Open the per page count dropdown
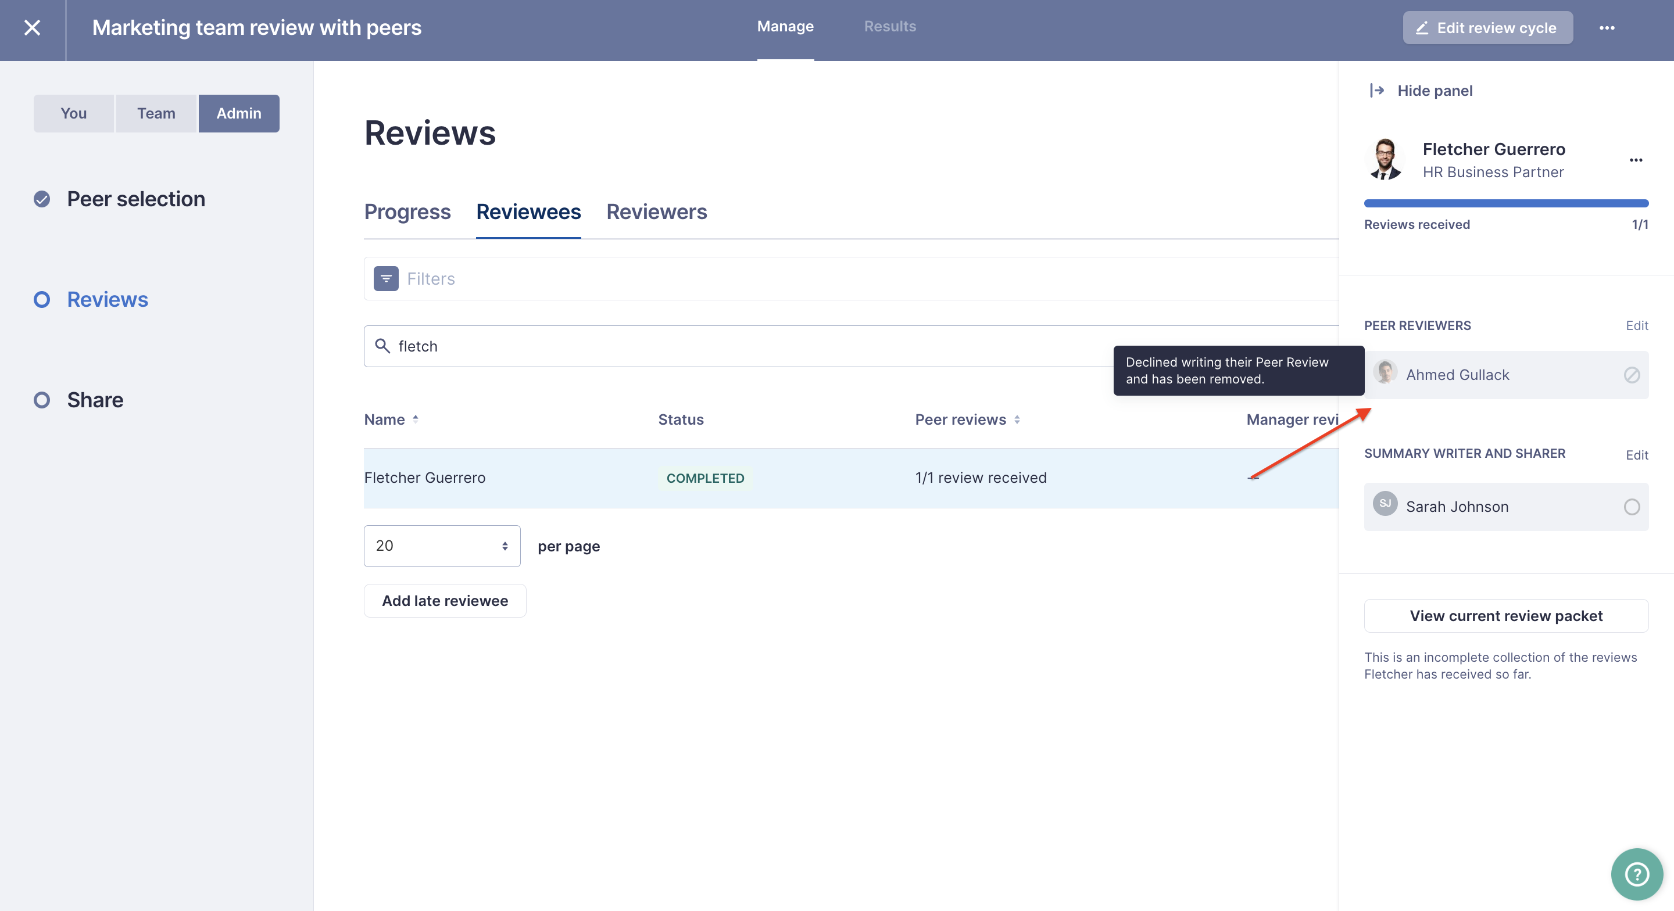Screen dimensions: 1674x911 tap(442, 546)
